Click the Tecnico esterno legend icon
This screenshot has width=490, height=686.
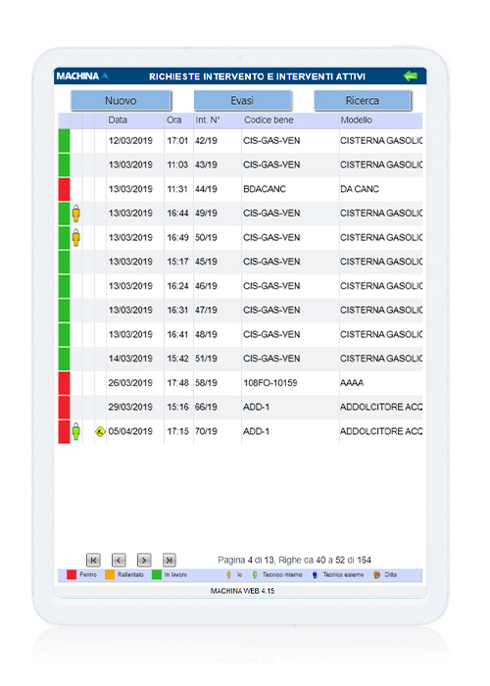point(315,575)
